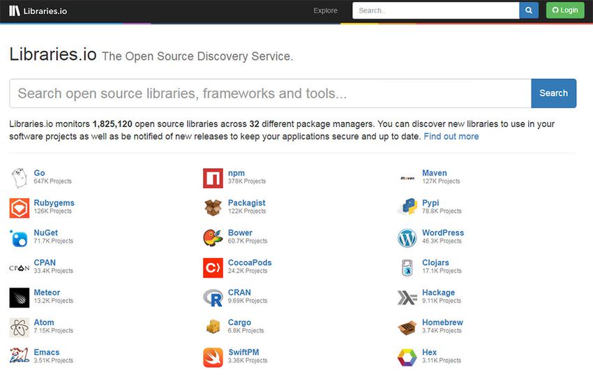Viewport: 593px width, 376px height.
Task: Open the Pypi Python logo icon
Action: coord(407,208)
